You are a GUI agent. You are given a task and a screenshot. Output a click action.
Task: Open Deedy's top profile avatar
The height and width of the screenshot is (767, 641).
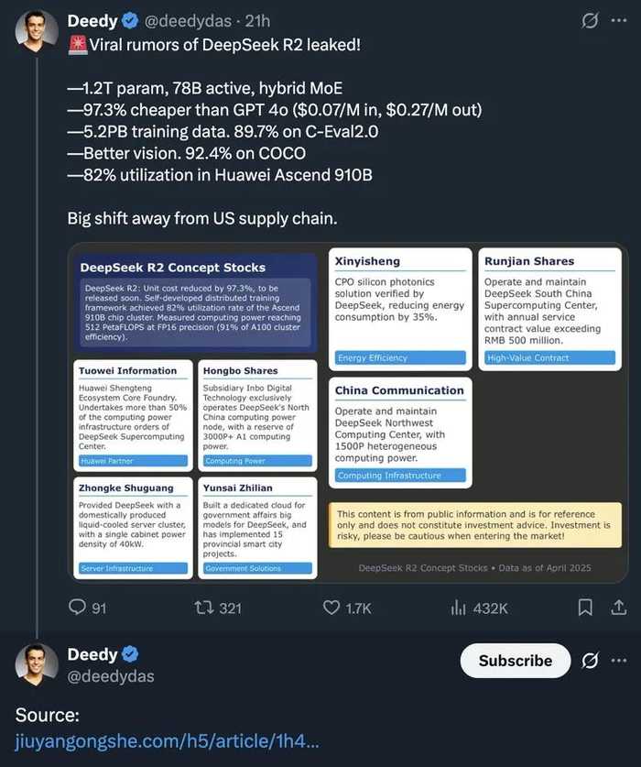[37, 32]
